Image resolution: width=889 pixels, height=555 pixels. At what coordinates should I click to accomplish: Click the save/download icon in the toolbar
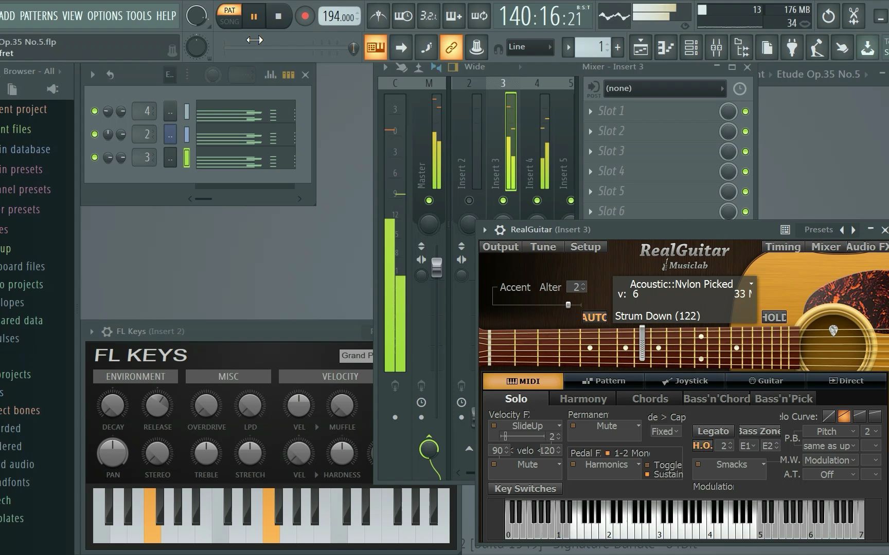[x=867, y=48]
